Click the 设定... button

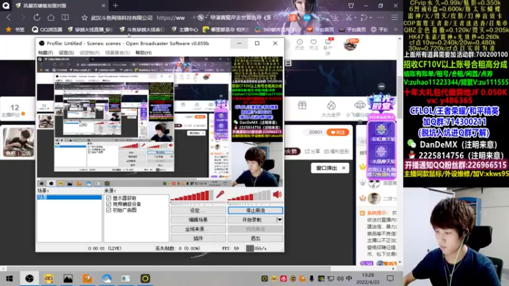click(198, 210)
